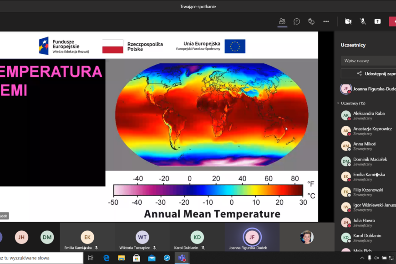The width and height of the screenshot is (396, 264).
Task: Open Microsoft Edge from the taskbar
Action: coord(107,258)
